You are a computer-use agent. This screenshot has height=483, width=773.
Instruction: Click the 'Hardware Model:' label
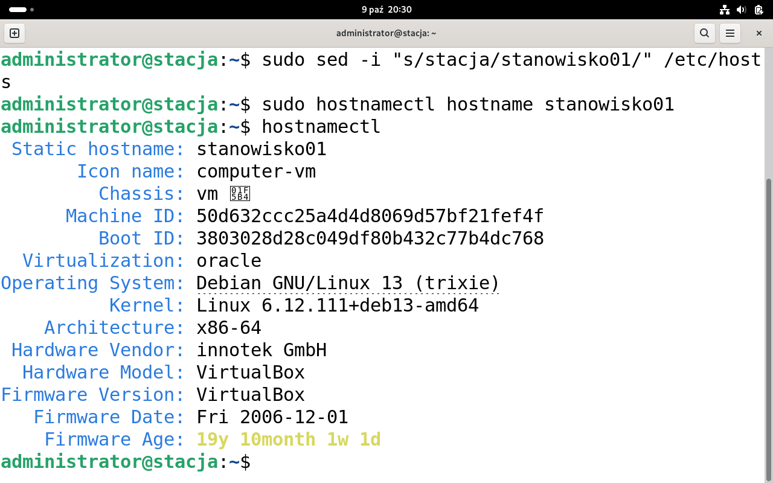coord(103,373)
